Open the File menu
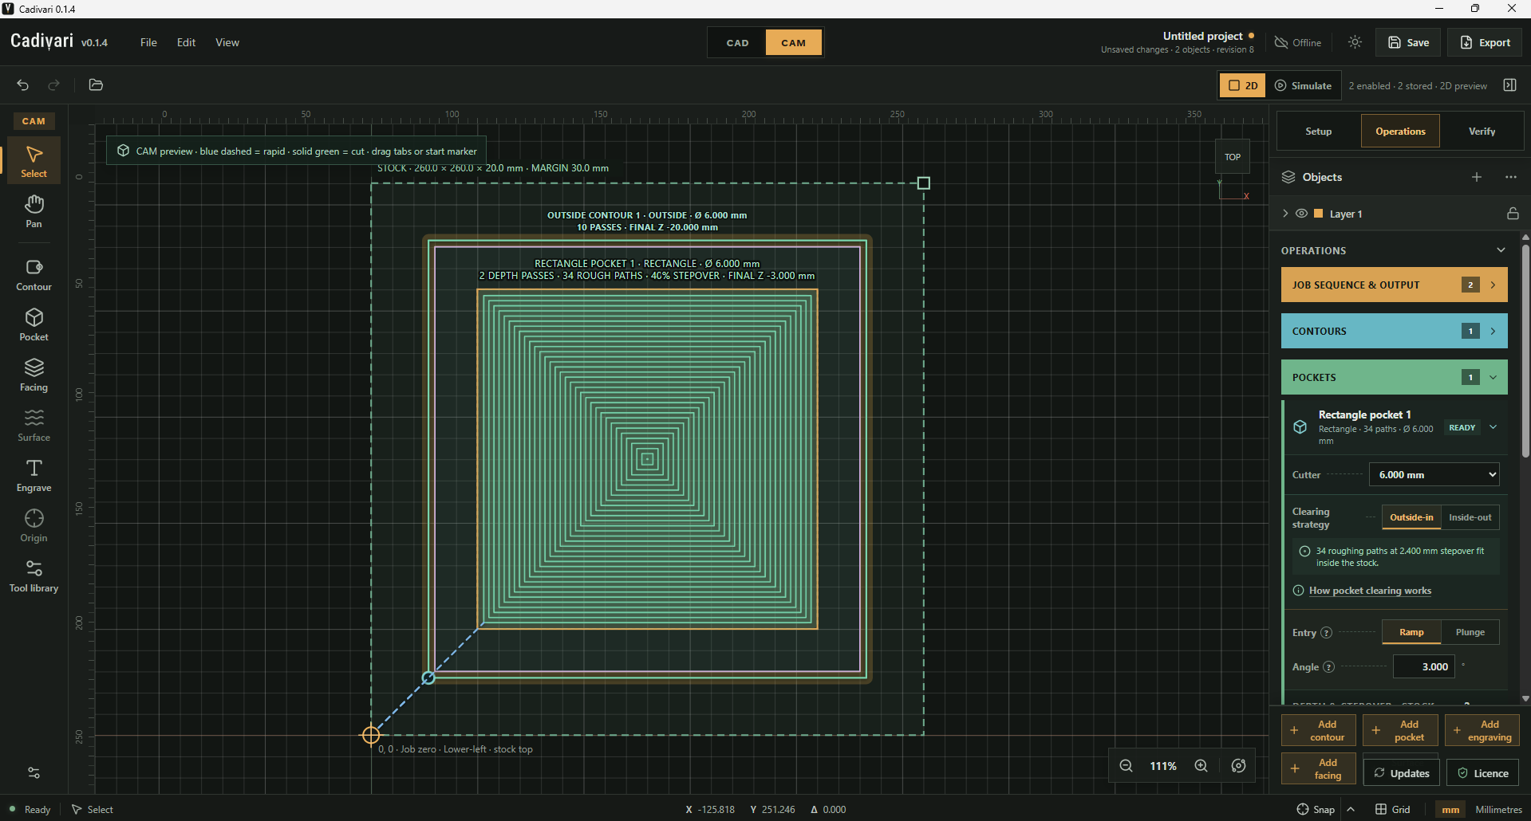 148,42
